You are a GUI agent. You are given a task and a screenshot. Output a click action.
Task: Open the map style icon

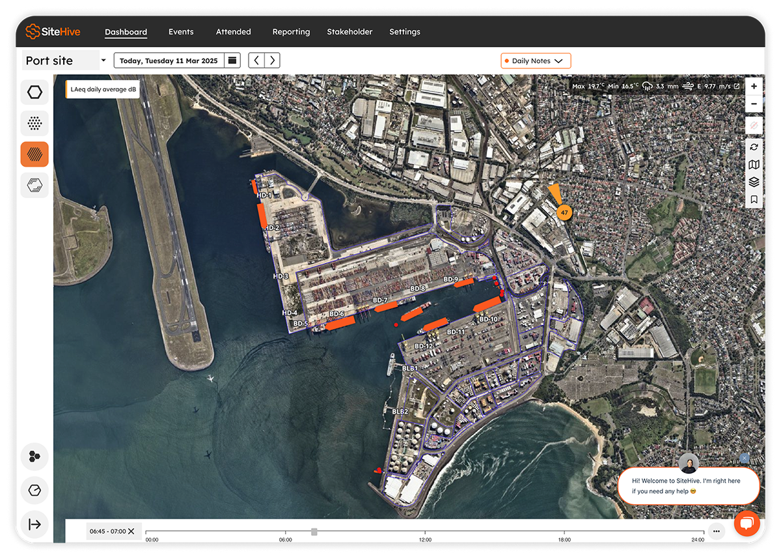754,165
